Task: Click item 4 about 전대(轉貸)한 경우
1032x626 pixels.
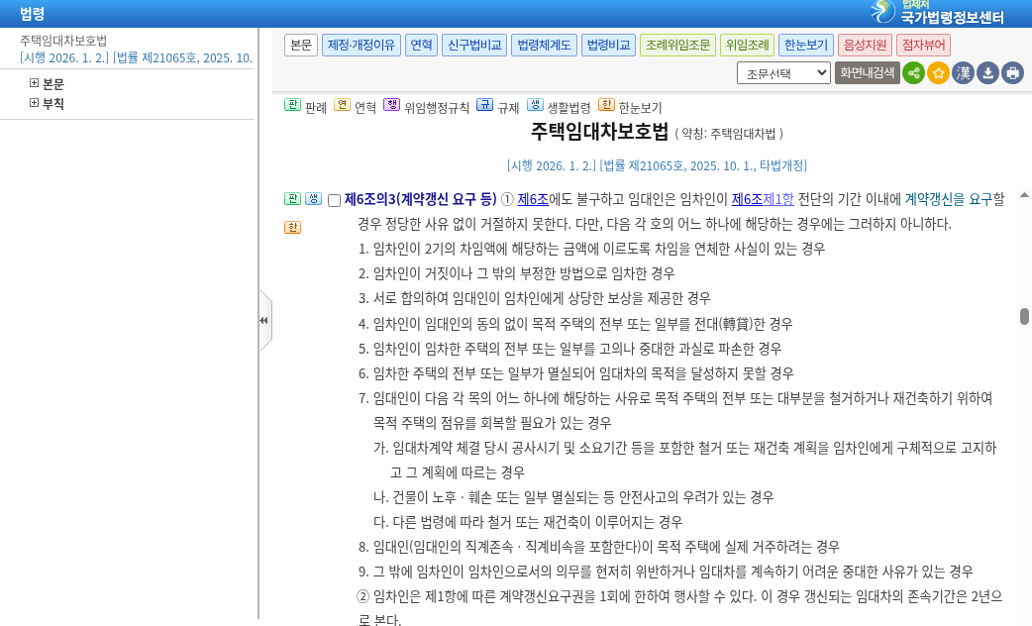Action: click(575, 324)
